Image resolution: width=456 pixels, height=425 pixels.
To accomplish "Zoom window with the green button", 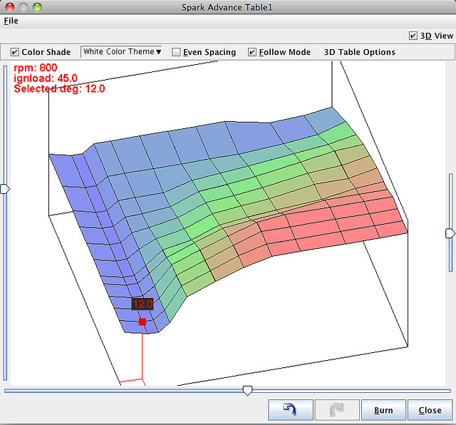I will coord(37,6).
